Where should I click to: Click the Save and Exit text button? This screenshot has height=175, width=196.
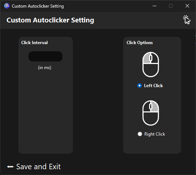click(39, 167)
